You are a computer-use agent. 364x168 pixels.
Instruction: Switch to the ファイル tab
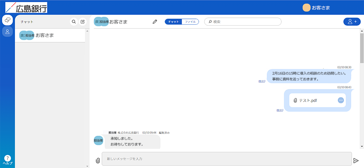pos(190,22)
